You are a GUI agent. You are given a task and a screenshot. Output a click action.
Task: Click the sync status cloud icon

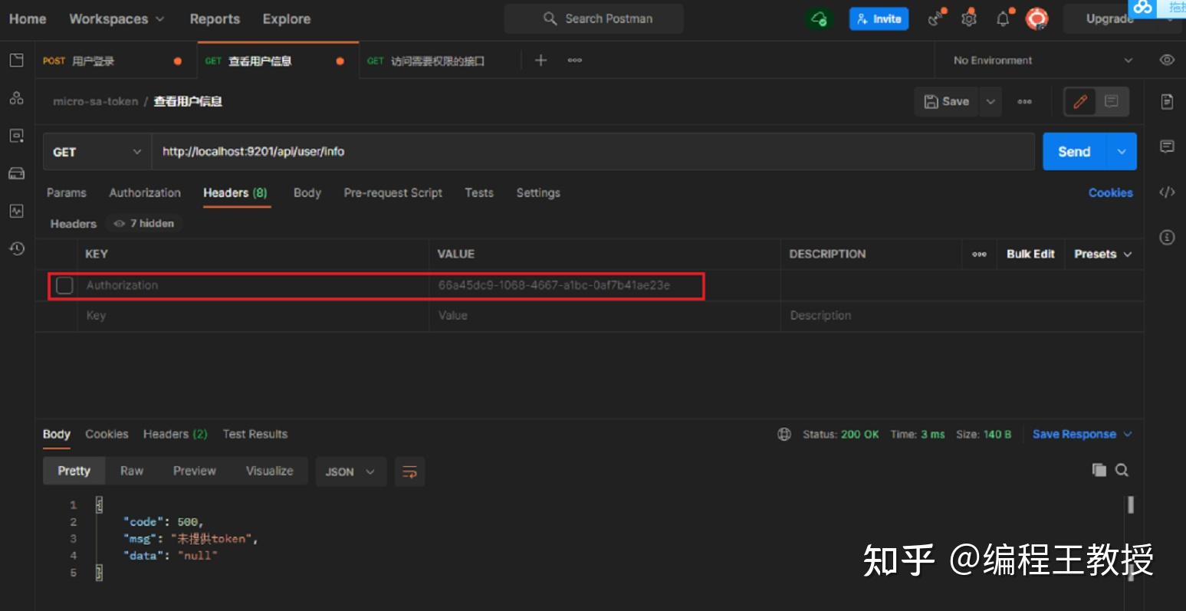click(x=819, y=19)
